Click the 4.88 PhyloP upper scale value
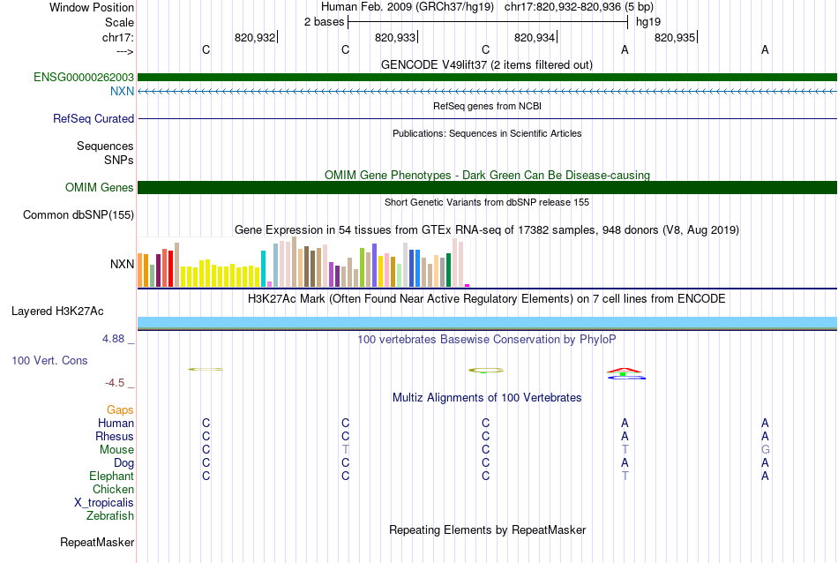This screenshot has height=563, width=838. [113, 339]
